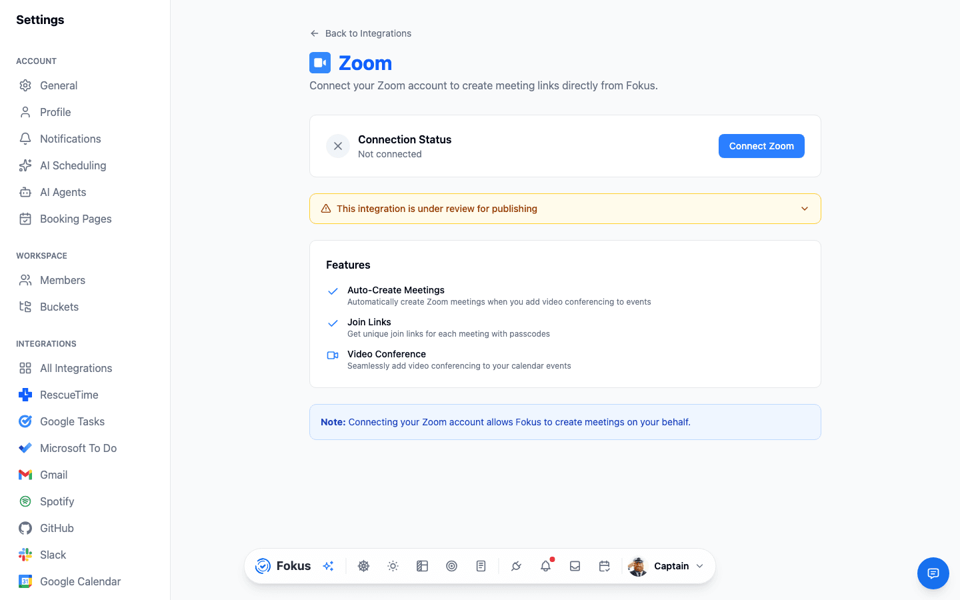Click the Video Conference camera feature icon
Image resolution: width=960 pixels, height=600 pixels.
[333, 355]
